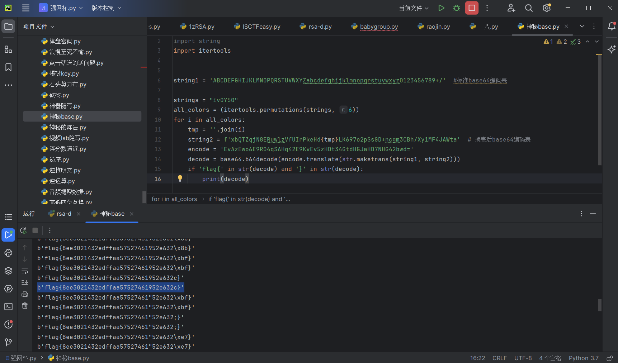The width and height of the screenshot is (618, 363).
Task: Open the Python Packages layers icon
Action: click(8, 271)
